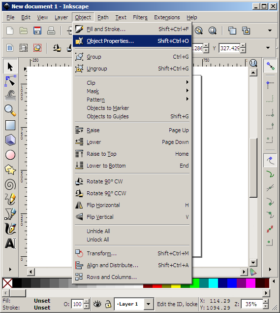The height and width of the screenshot is (313, 280).
Task: Expand the Clip submenu
Action: click(x=132, y=82)
